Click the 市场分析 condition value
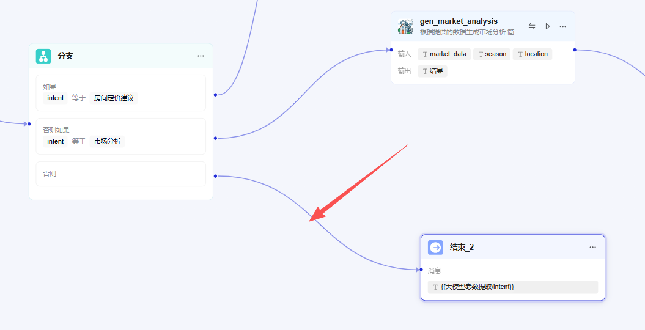Image resolution: width=645 pixels, height=330 pixels. click(x=108, y=142)
